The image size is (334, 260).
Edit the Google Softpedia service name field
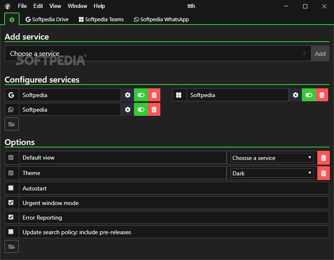[x=70, y=95]
